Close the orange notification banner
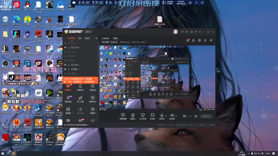 pos(96,79)
